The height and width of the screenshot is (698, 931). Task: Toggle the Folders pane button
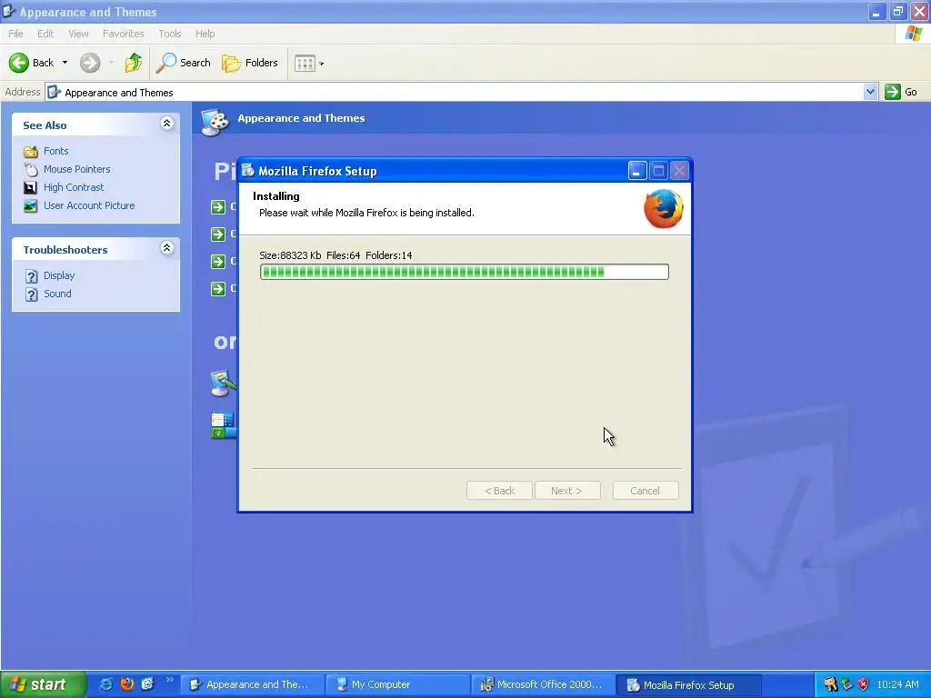[249, 63]
